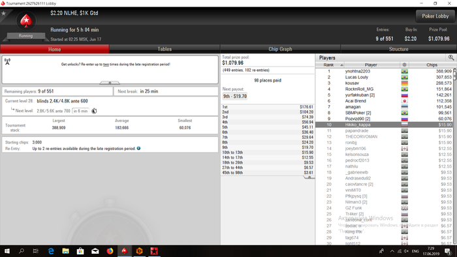The image size is (457, 257).
Task: Select player row RocknRoll_MG
Action: click(x=384, y=89)
